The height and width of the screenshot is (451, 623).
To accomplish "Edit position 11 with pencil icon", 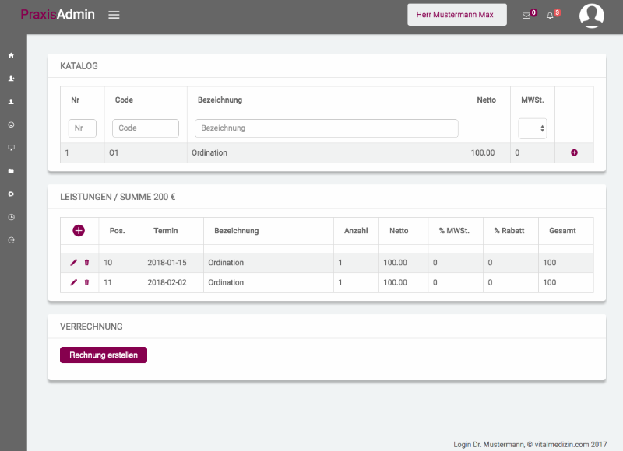I will point(73,282).
